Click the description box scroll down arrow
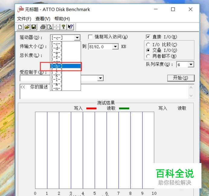The image size is (209, 196). pos(191,96)
